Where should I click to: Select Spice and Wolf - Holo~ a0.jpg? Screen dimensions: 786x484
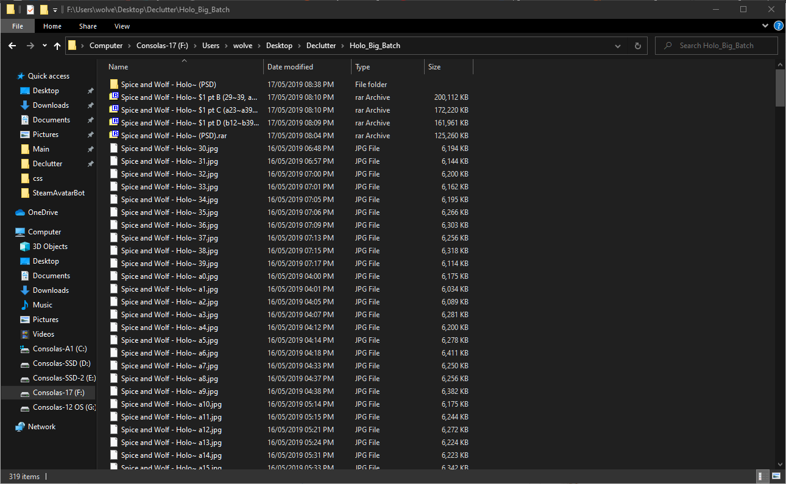click(169, 276)
